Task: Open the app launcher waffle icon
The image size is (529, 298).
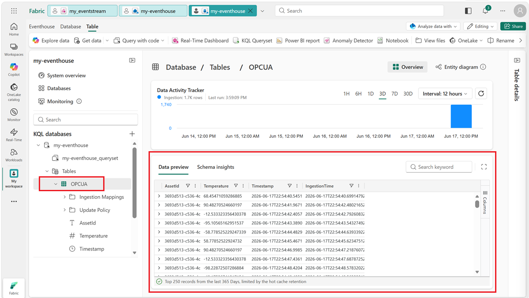Action: [14, 11]
